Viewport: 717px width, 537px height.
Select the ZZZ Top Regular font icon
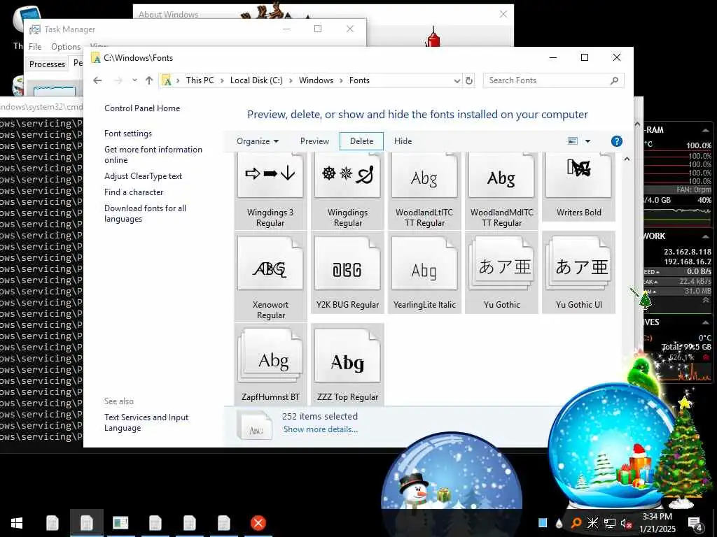[347, 364]
